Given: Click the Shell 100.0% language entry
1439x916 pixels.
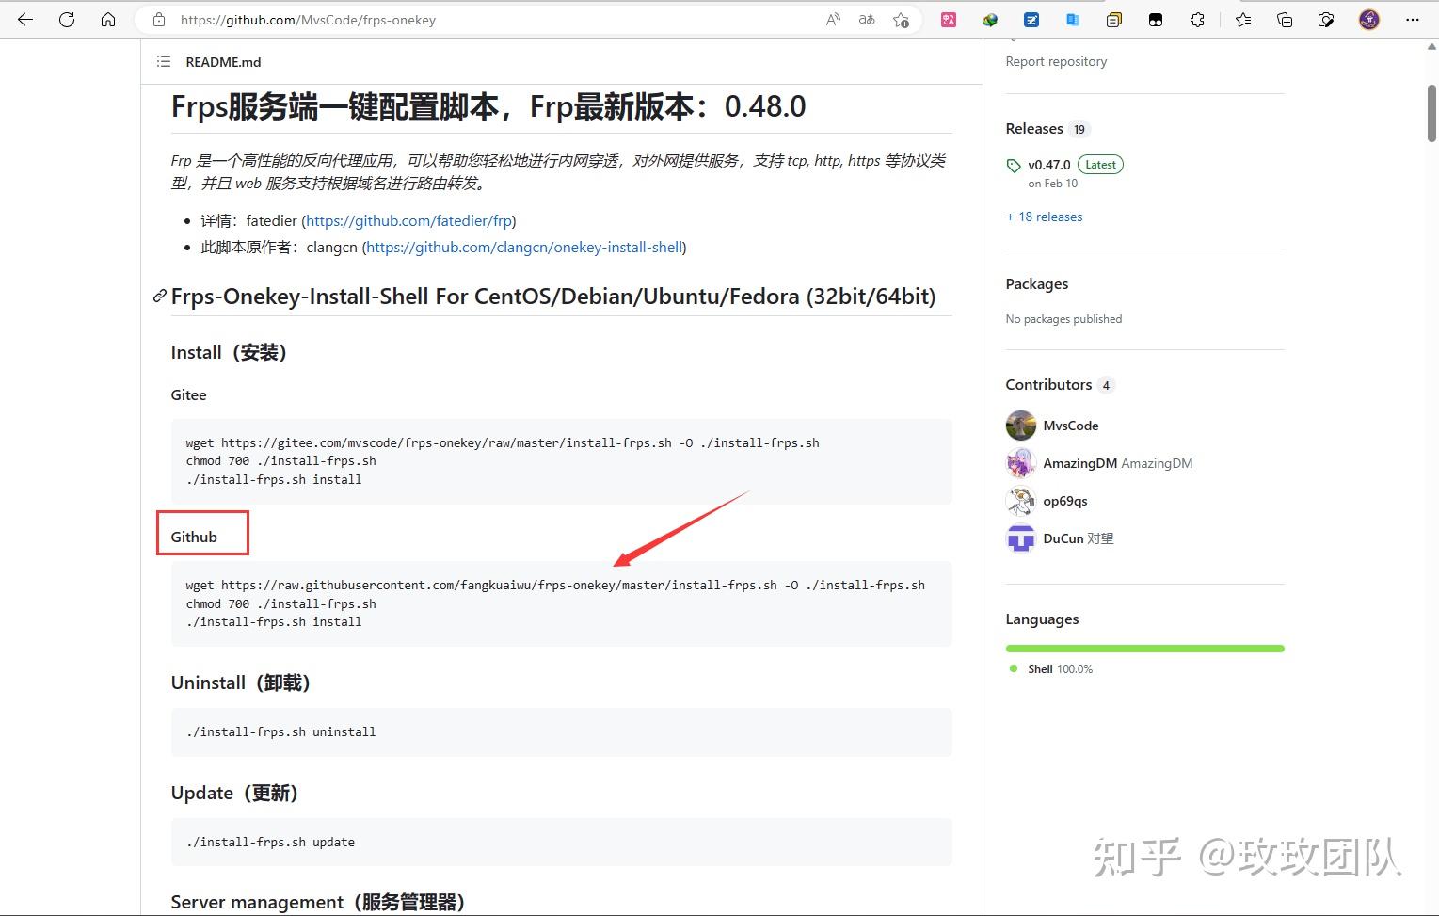Looking at the screenshot, I should click(x=1050, y=669).
